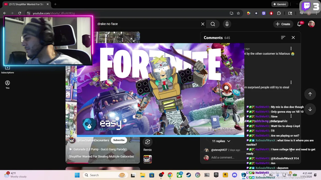This screenshot has height=180, width=321.
Task: Clear the YouTube search query
Action: click(x=203, y=24)
